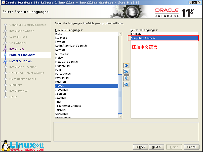Click the move-all-left double arrow button

(126, 84)
